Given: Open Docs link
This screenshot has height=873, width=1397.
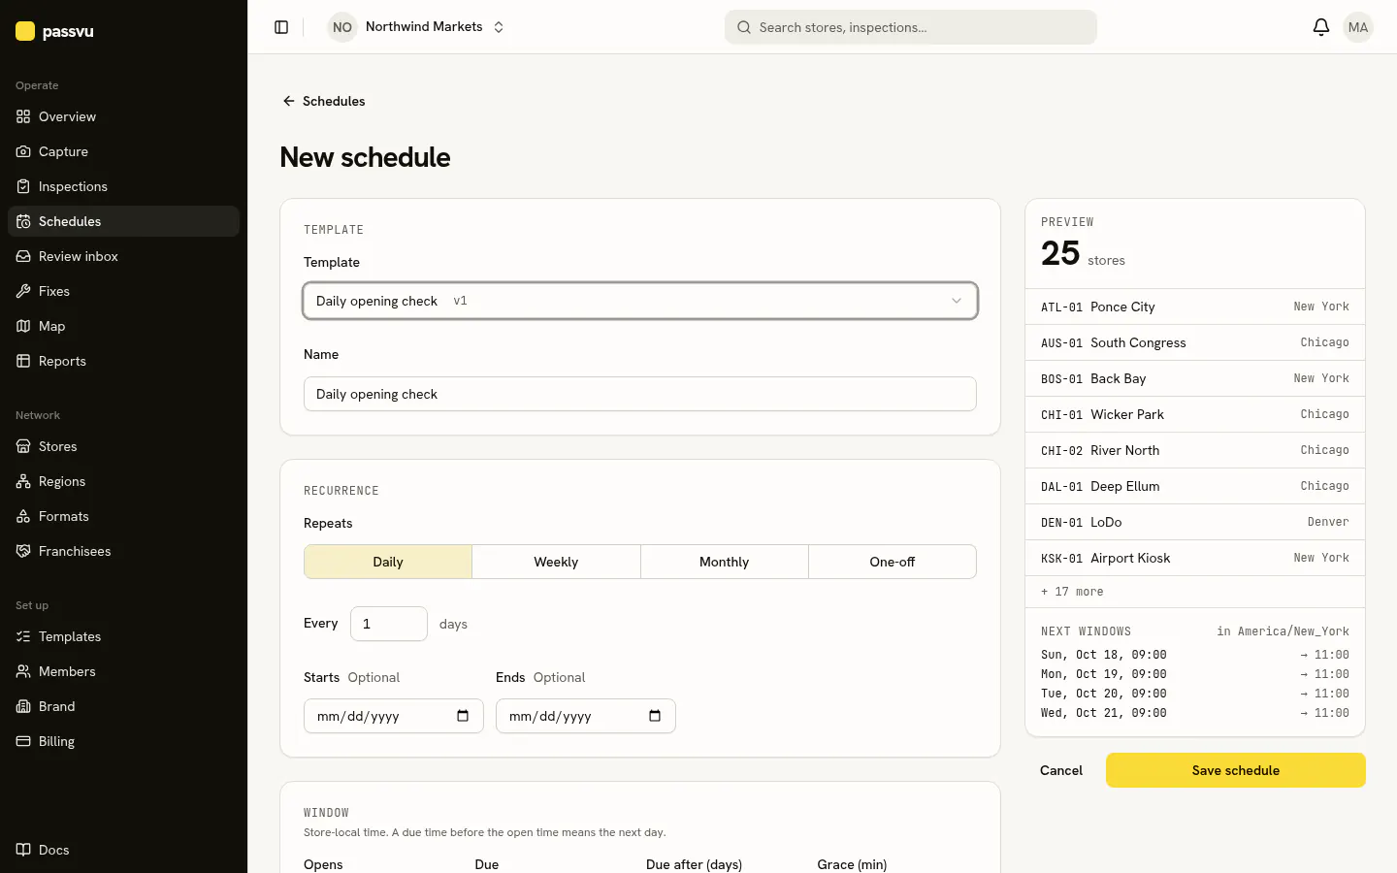Looking at the screenshot, I should (123, 850).
